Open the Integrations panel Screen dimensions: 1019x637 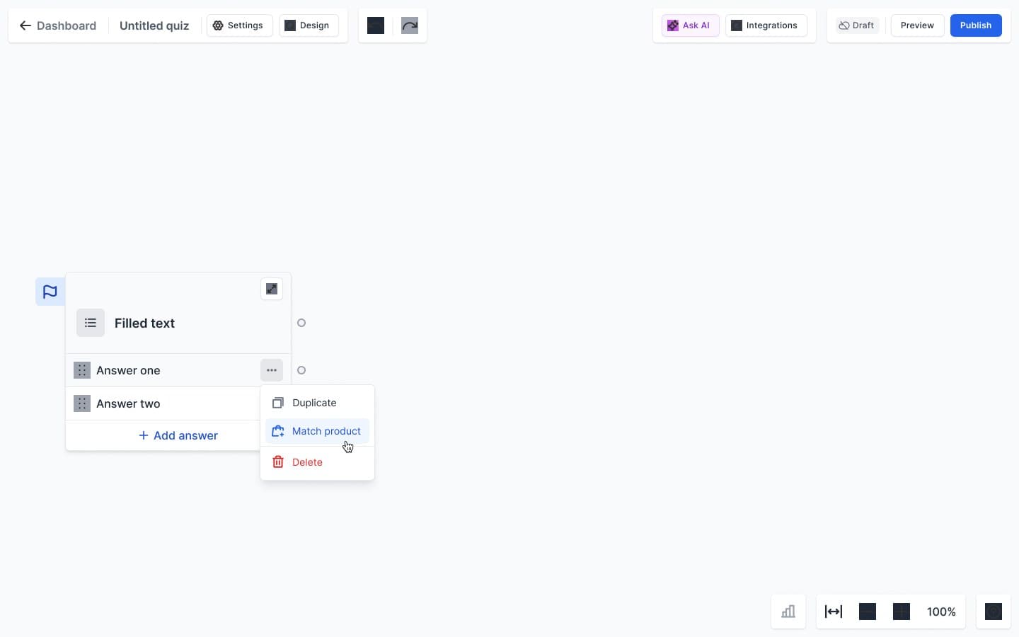pyautogui.click(x=766, y=25)
